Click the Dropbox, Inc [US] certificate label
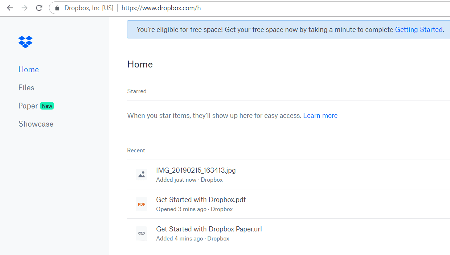The image size is (450, 255). 89,8
